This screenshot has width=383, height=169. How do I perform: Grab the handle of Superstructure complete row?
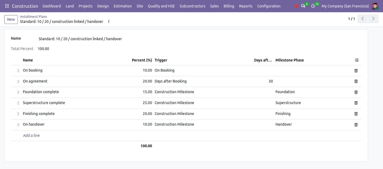(18, 103)
